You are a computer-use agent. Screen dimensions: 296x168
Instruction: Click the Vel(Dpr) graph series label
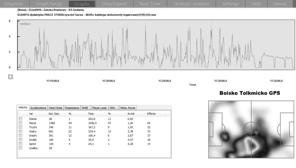[x=25, y=24]
